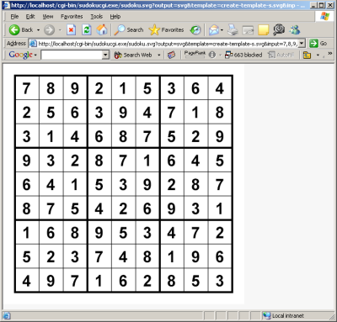
Task: Click Search Web button on Google toolbar
Action: pos(133,55)
